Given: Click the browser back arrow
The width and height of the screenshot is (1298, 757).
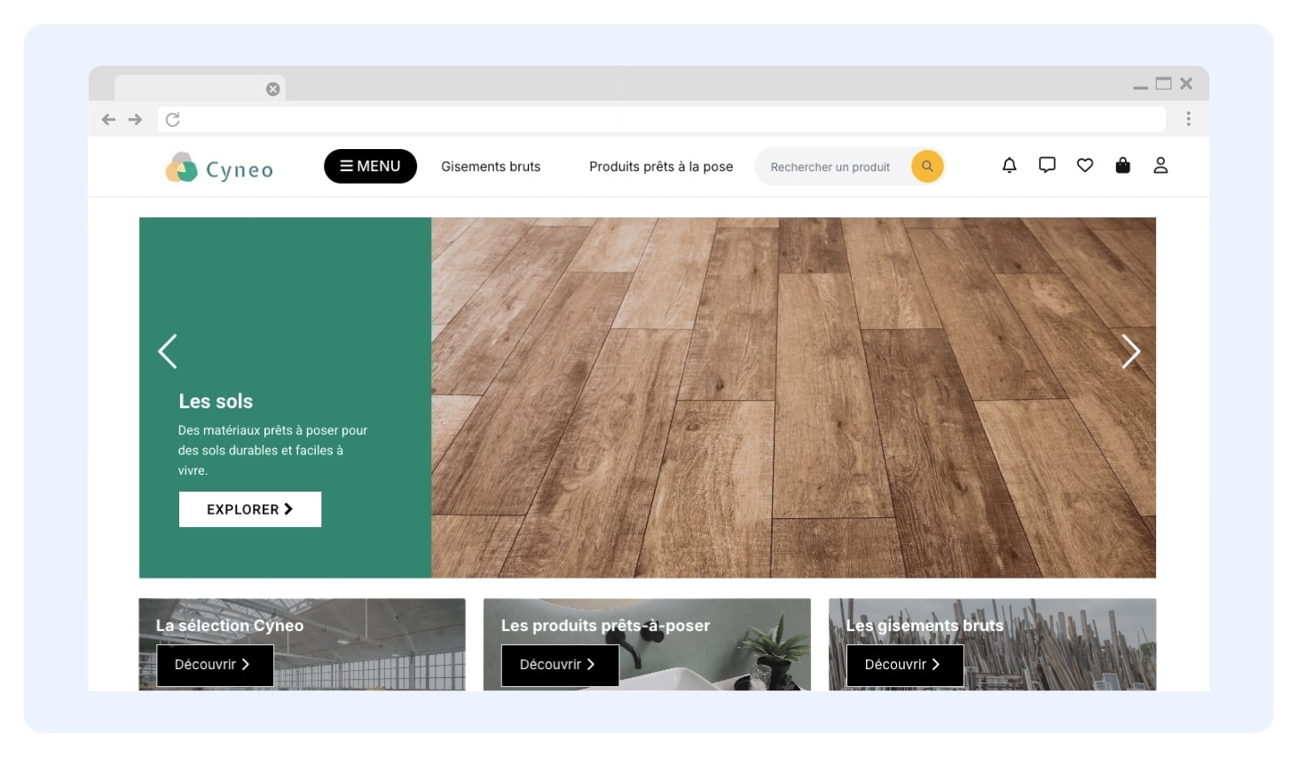Looking at the screenshot, I should pos(108,119).
